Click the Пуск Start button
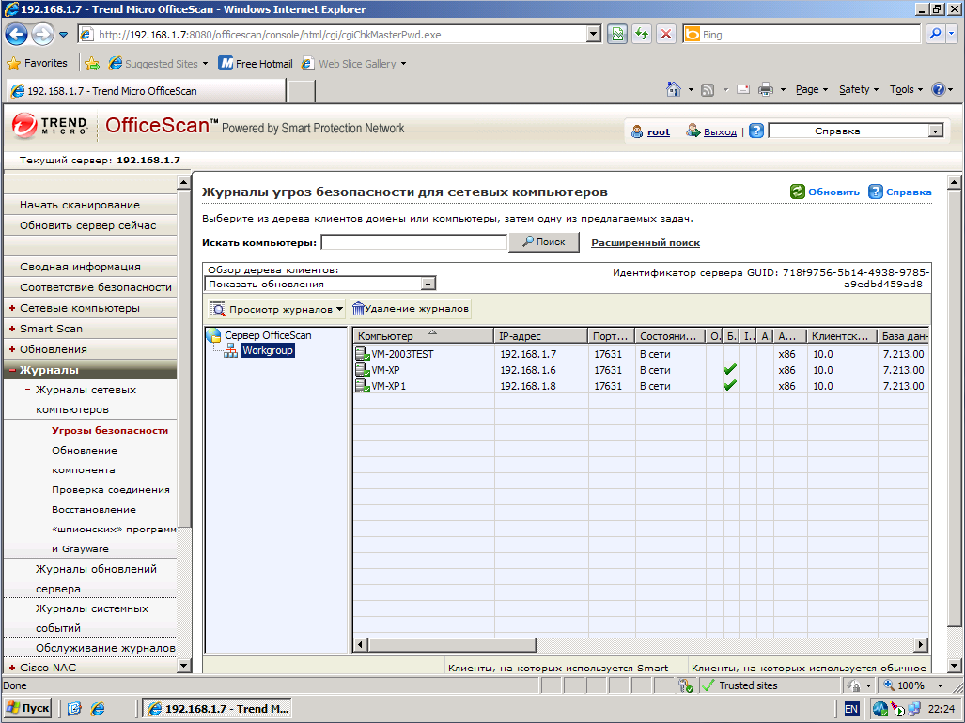The image size is (965, 723). coord(27,708)
